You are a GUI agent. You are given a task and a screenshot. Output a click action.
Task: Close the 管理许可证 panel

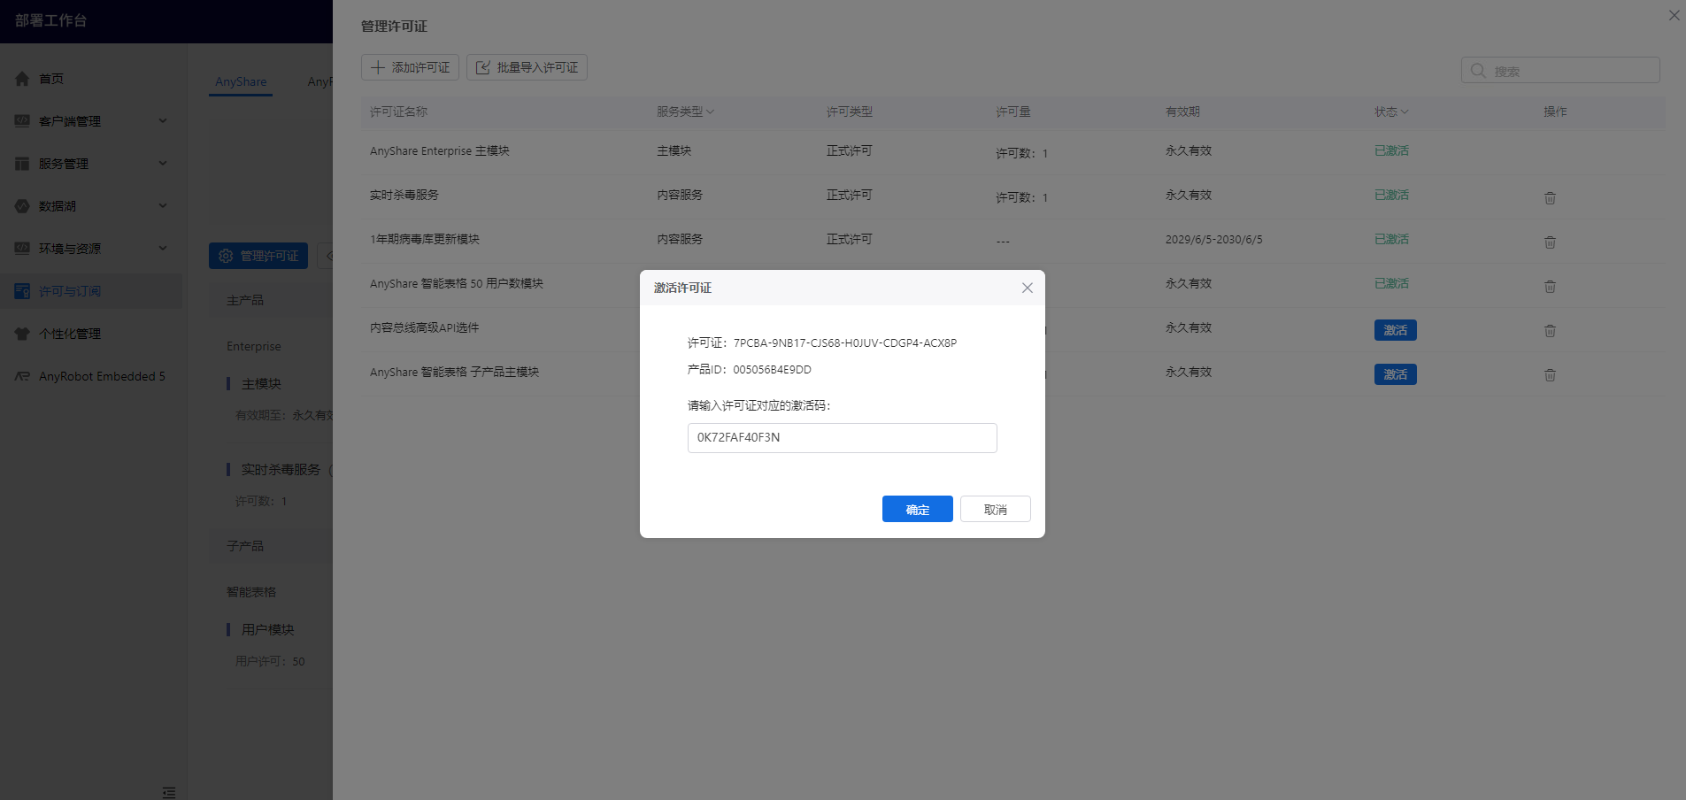1674,15
